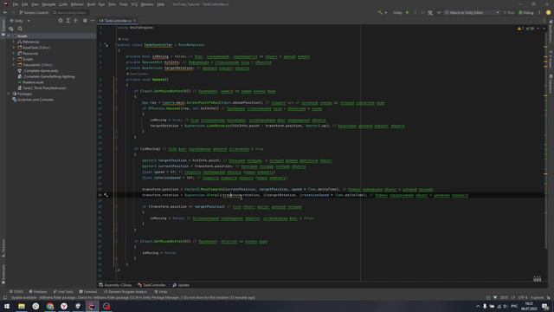This screenshot has height=312, width=554.
Task: Open the Unity view dropdown in explorer
Action: [x=20, y=21]
